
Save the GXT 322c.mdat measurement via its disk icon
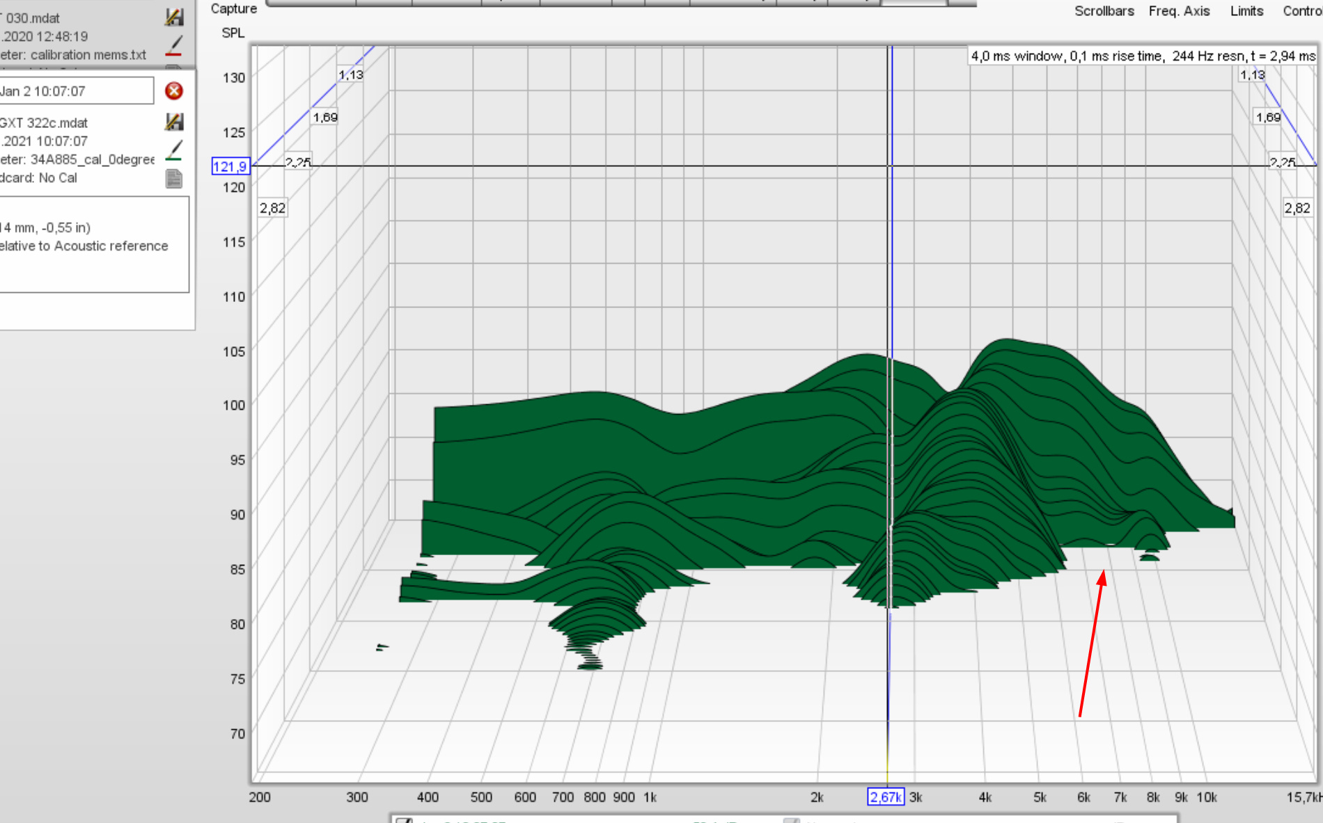[174, 122]
